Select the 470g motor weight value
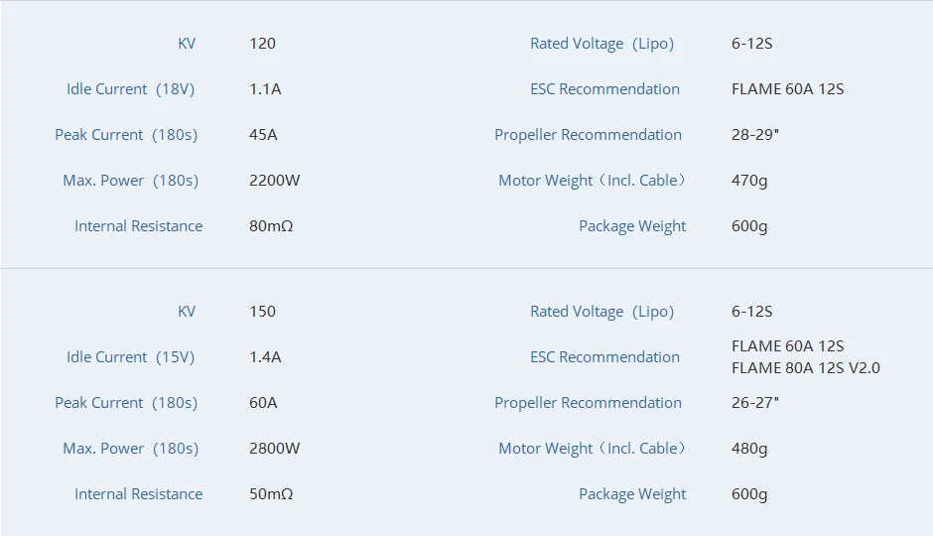Image resolution: width=933 pixels, height=536 pixels. coord(749,181)
